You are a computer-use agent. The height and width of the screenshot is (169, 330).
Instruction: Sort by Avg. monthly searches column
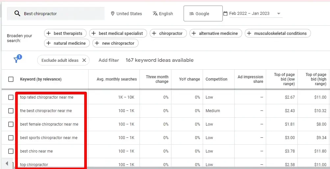(x=116, y=79)
